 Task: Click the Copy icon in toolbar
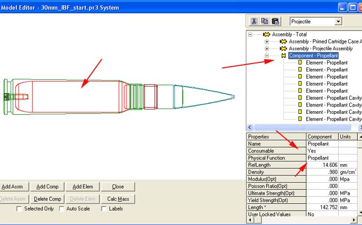(265, 22)
